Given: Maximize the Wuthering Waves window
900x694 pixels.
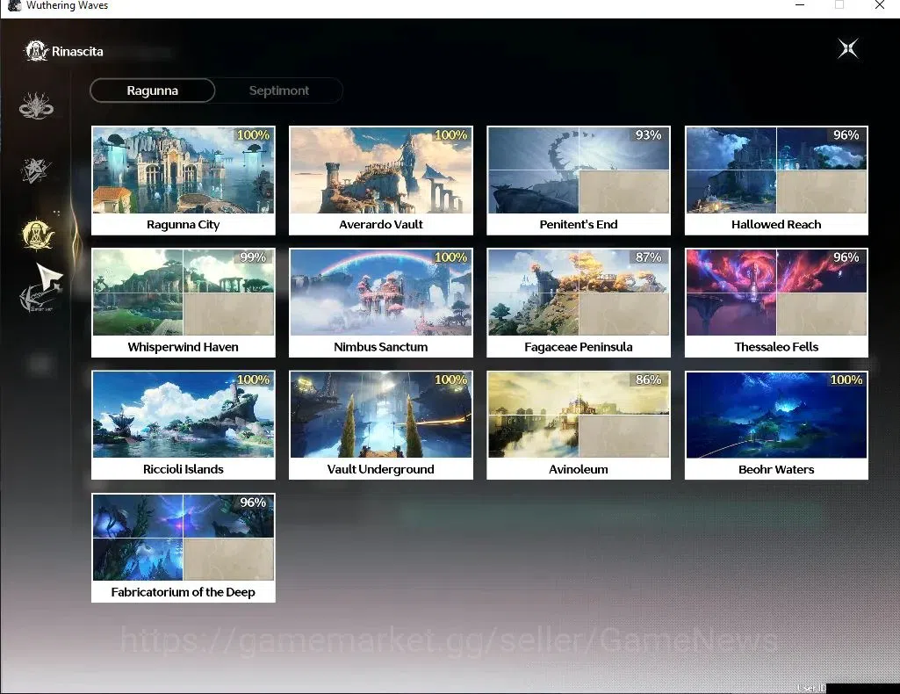Looking at the screenshot, I should click(839, 5).
